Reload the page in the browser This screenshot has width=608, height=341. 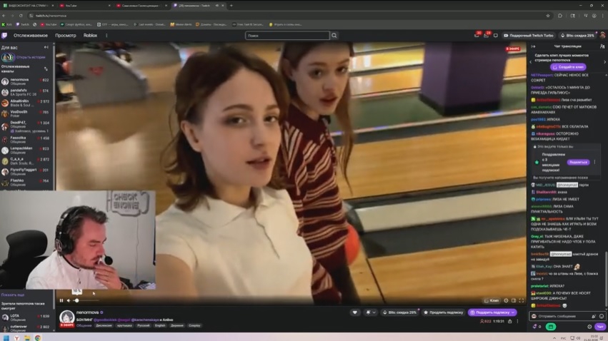(21, 16)
